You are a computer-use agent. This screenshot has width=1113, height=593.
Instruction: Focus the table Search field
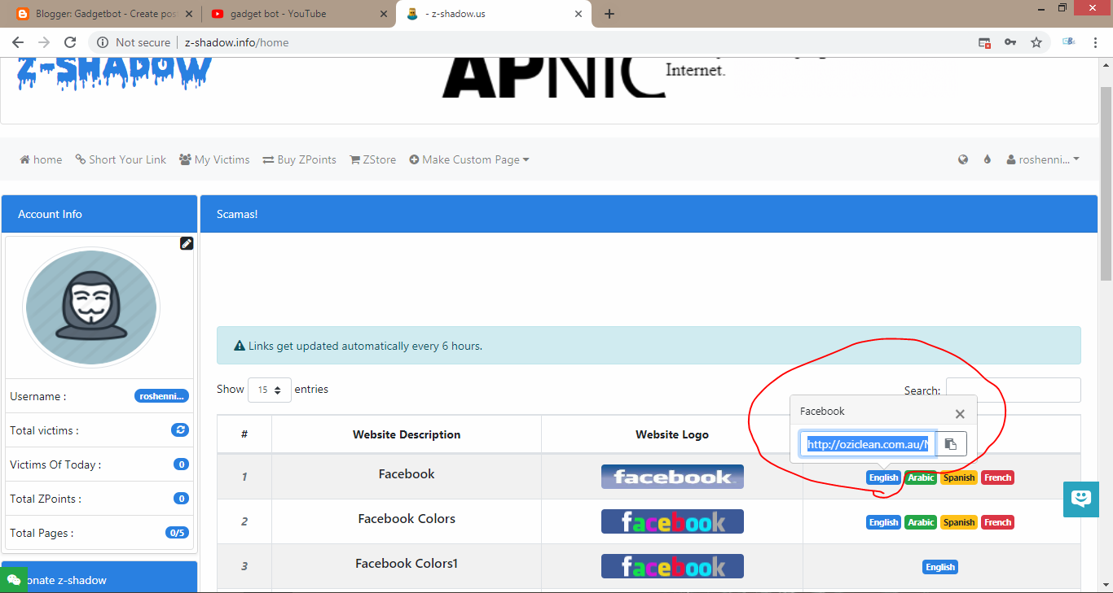1013,390
